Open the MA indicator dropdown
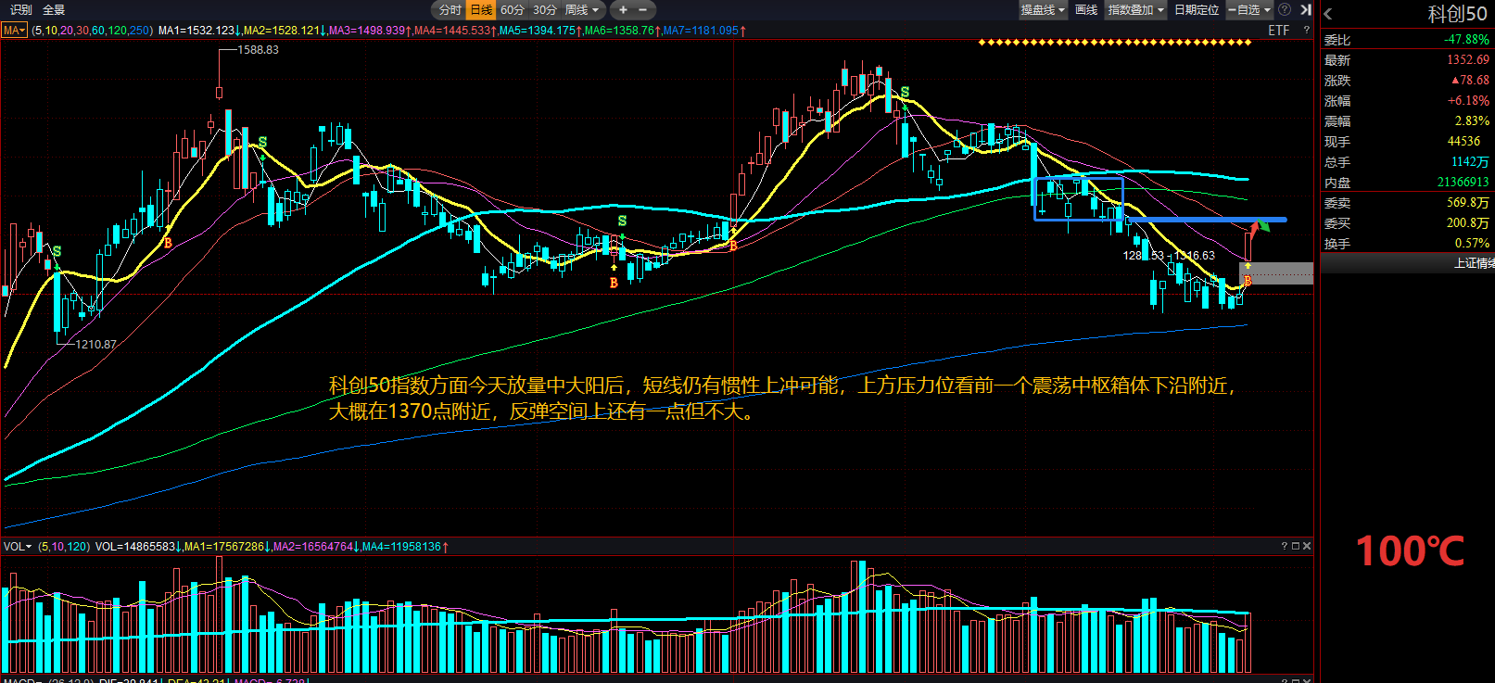Viewport: 1495px width, 683px height. (x=15, y=31)
